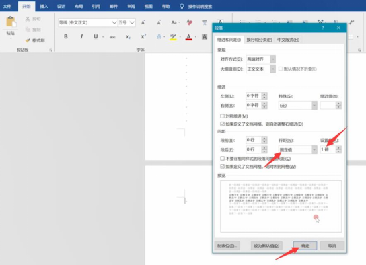The height and width of the screenshot is (265, 366).
Task: Toggle character shading A icon
Action: 205,36
